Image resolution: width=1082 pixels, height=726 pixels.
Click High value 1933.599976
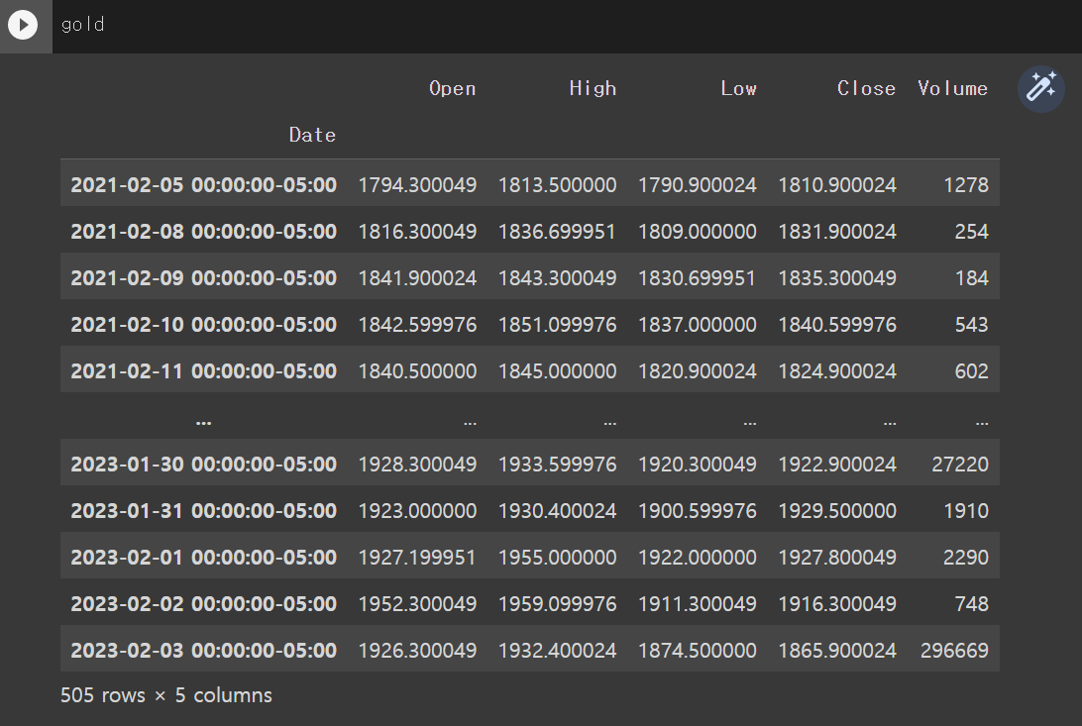(x=558, y=464)
